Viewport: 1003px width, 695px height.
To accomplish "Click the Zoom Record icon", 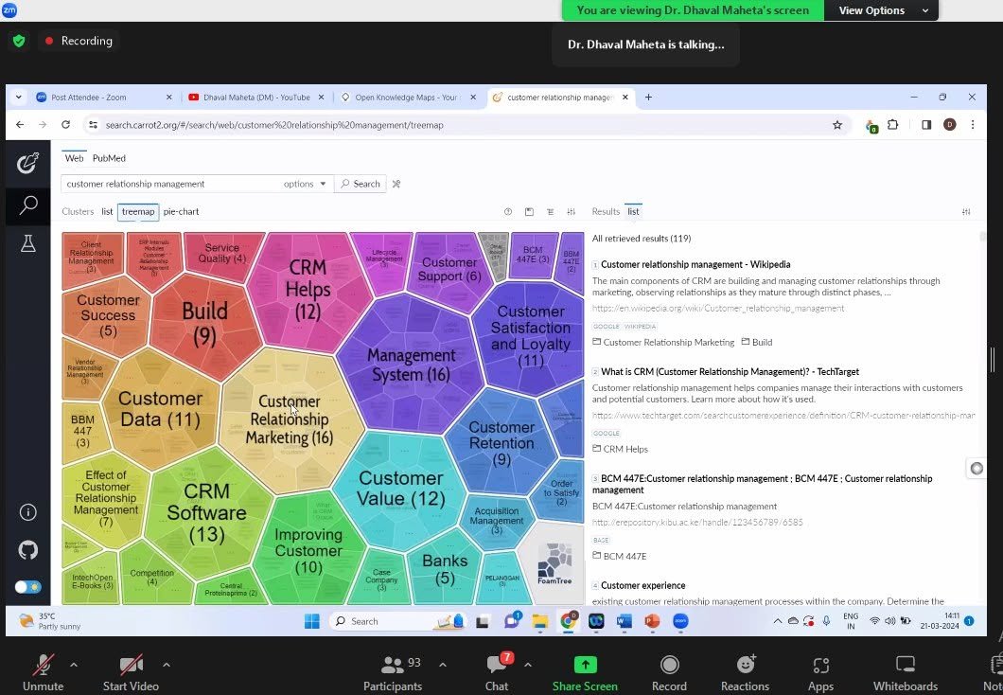I will [x=669, y=666].
